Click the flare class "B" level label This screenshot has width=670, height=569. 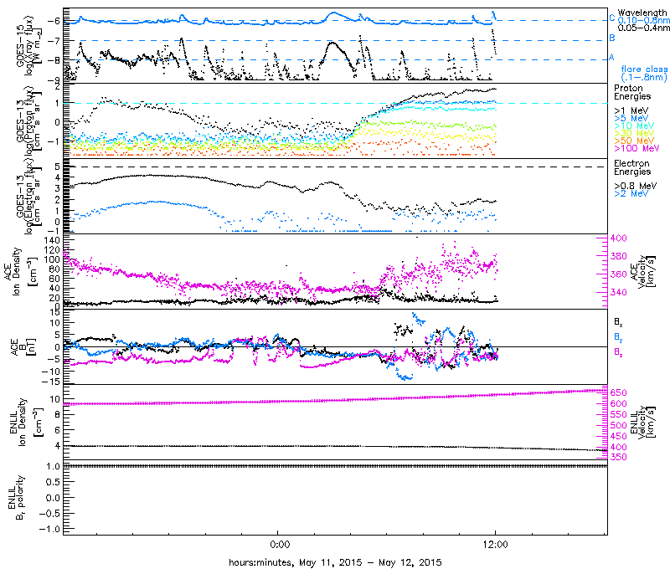click(612, 38)
